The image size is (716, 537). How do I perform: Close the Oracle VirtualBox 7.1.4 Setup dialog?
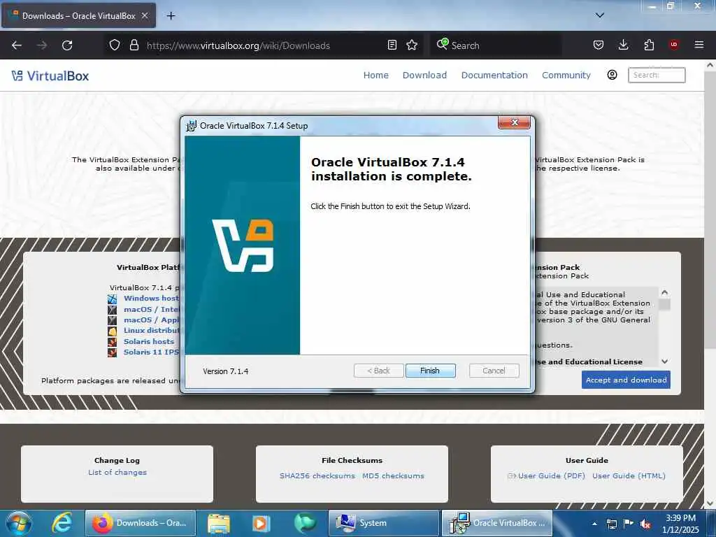click(514, 122)
